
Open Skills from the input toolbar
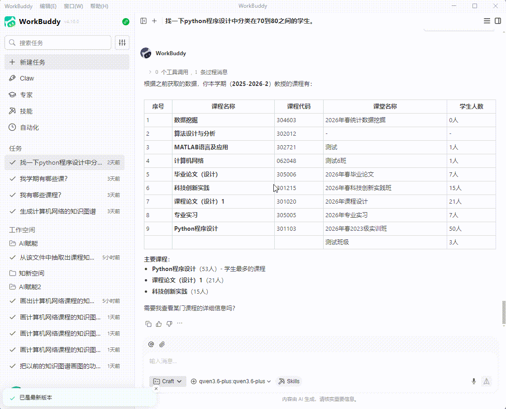[x=289, y=381]
